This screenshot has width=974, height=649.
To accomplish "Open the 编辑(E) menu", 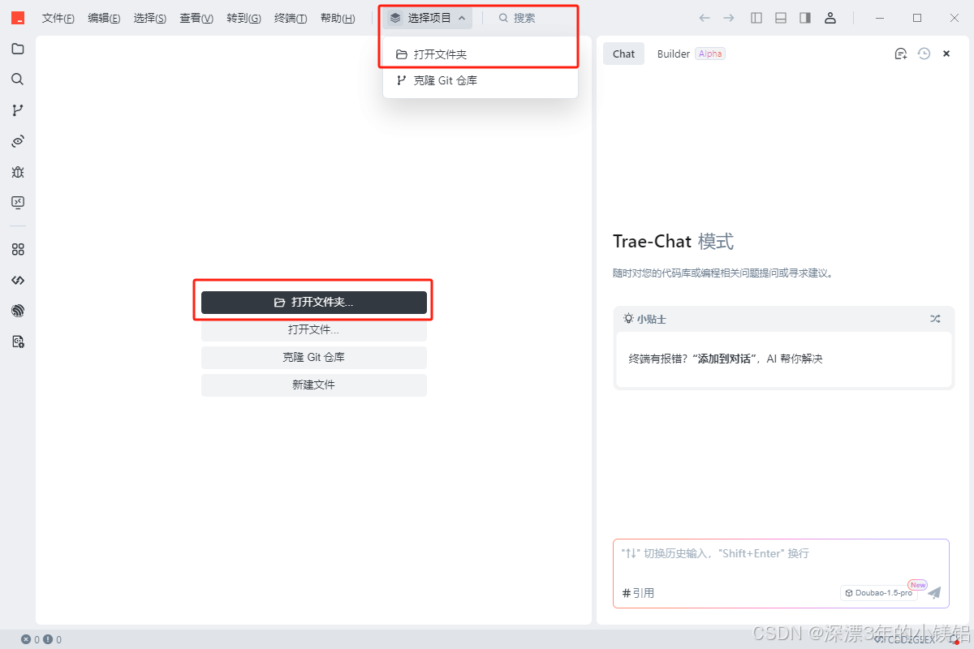I will pyautogui.click(x=104, y=19).
